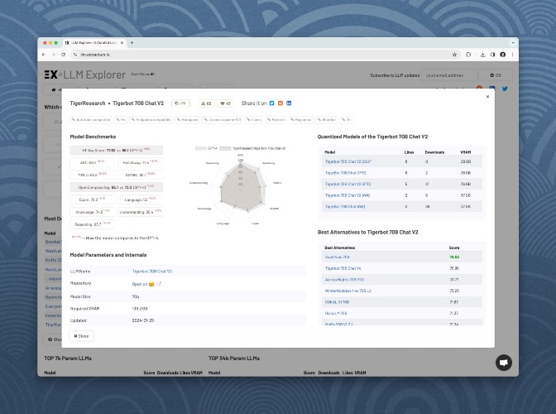Open the Tigerbot 70B Chat V2 GPTQ model
The height and width of the screenshot is (414, 556).
[x=347, y=184]
